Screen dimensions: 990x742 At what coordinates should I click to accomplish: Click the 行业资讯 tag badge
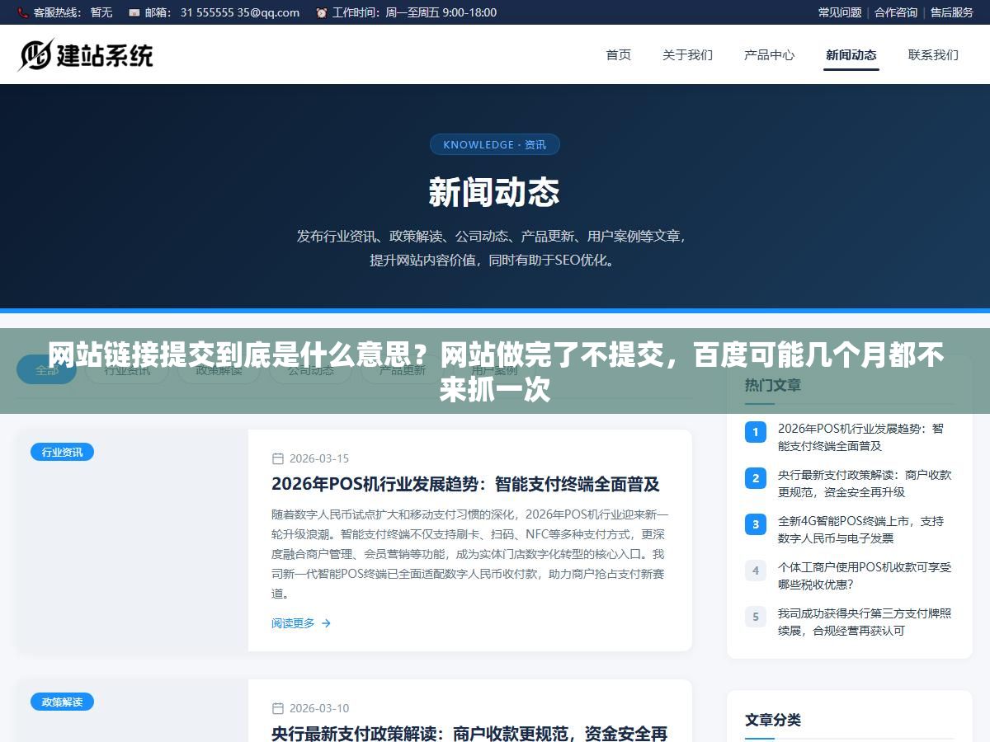[x=62, y=452]
